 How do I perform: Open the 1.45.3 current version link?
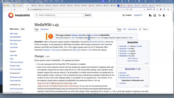pos(73,38)
